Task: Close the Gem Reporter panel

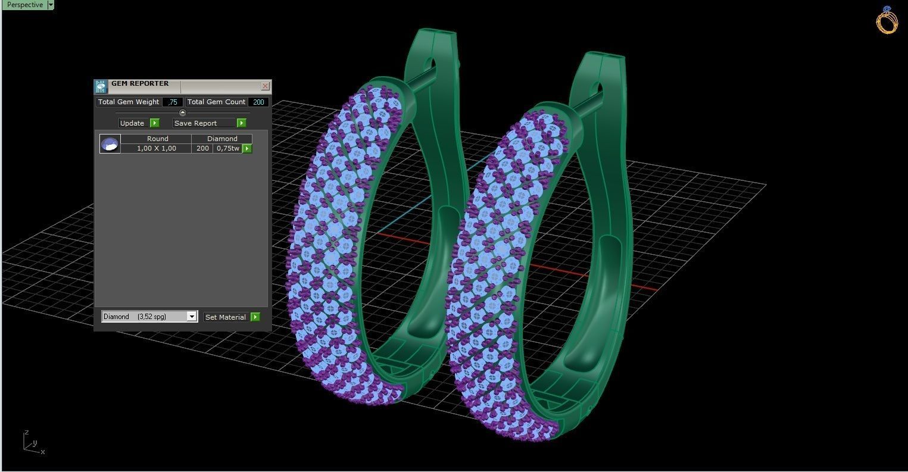Action: [266, 86]
